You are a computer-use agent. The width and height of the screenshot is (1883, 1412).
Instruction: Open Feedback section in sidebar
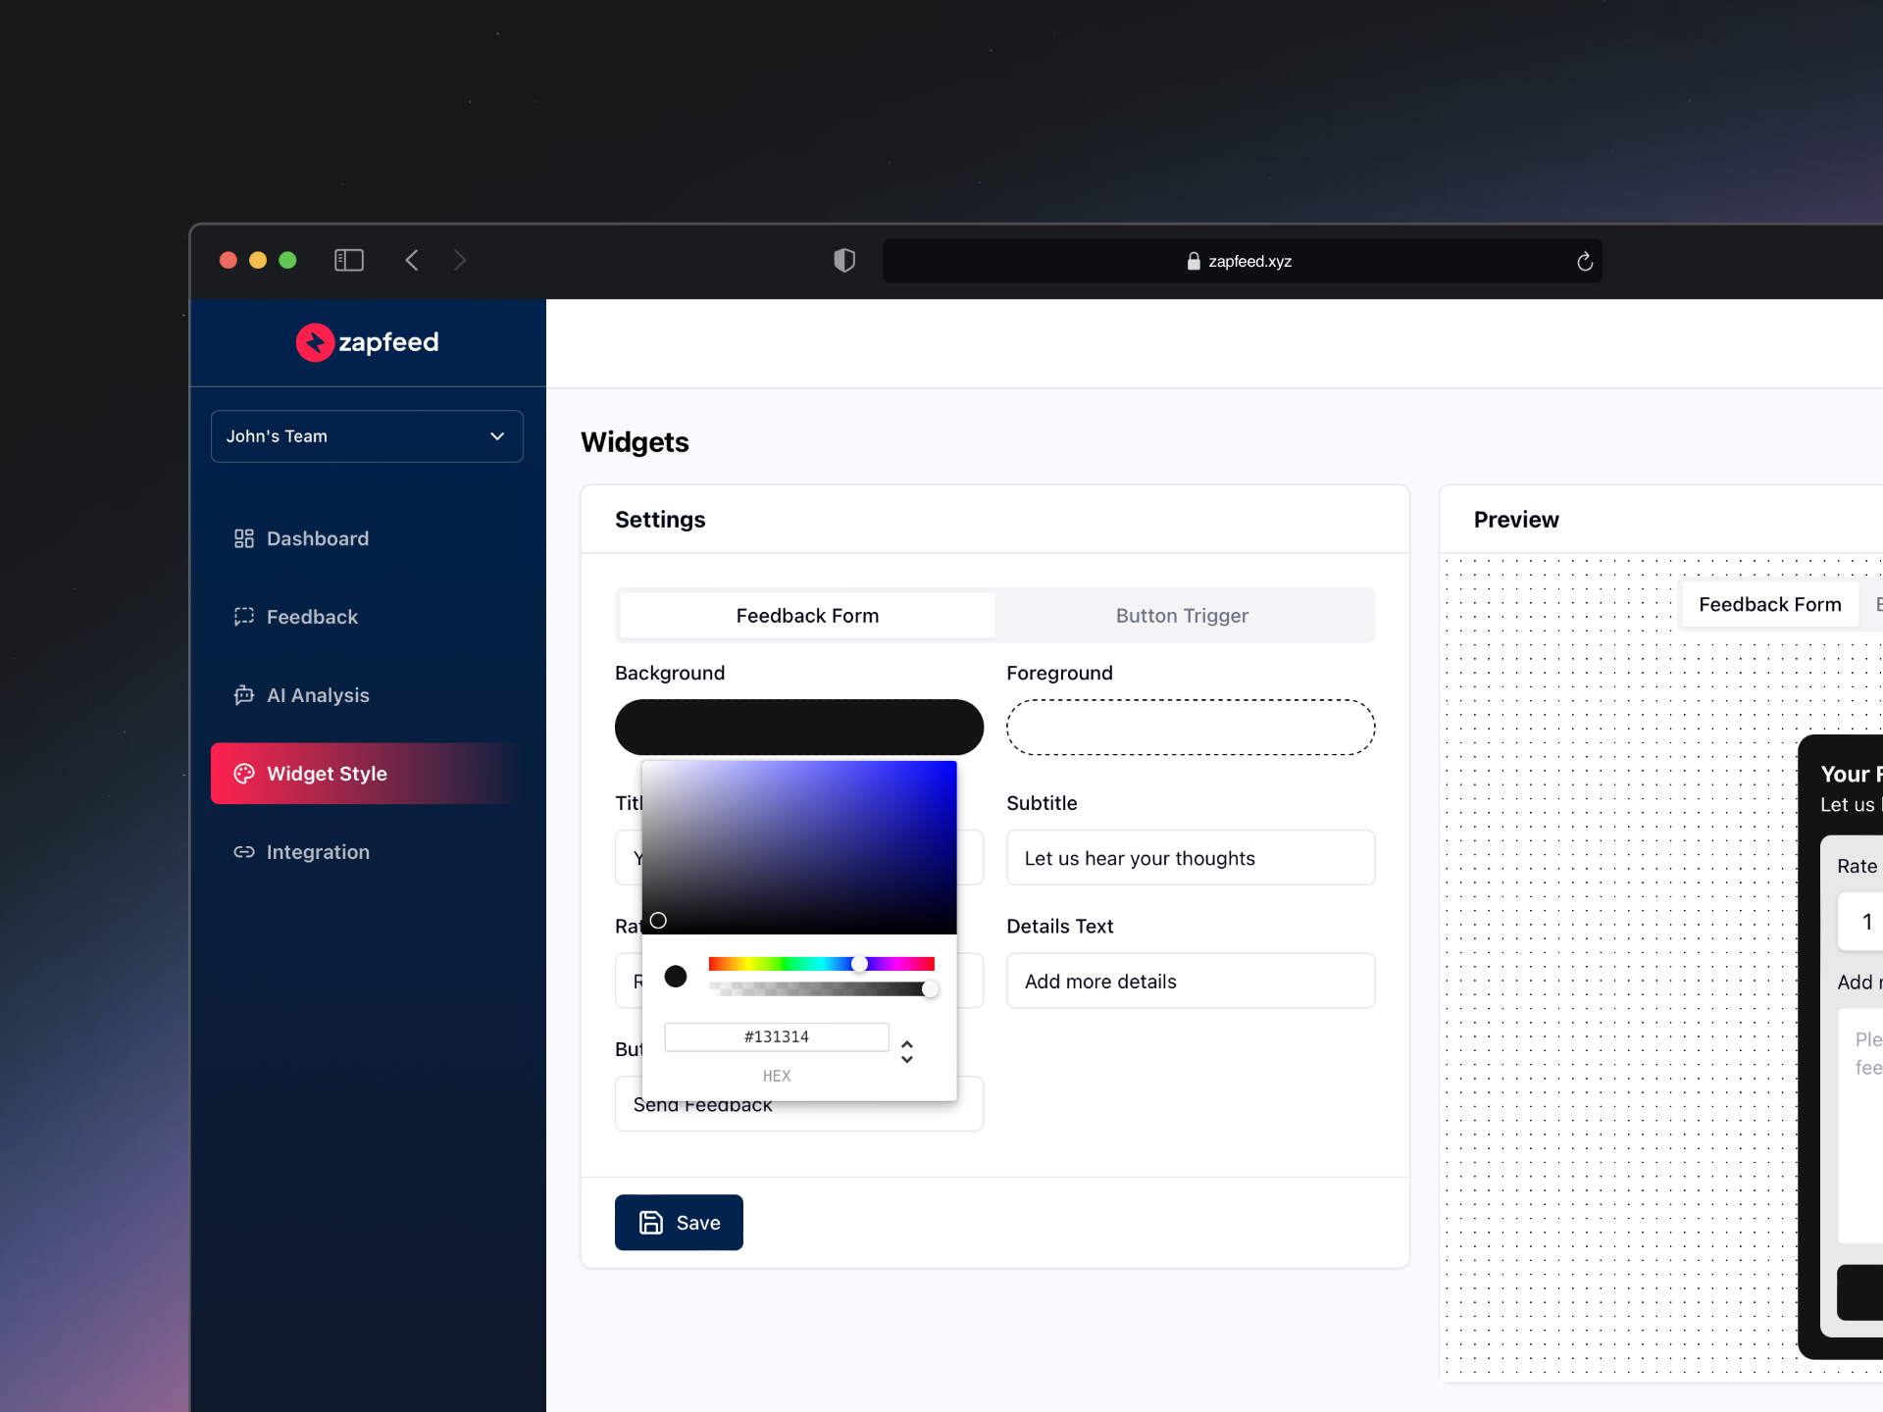[311, 617]
